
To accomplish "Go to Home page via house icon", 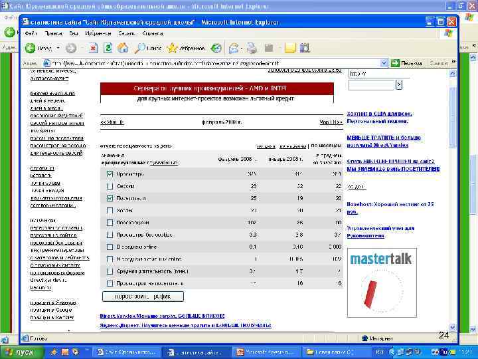I will click(x=123, y=48).
